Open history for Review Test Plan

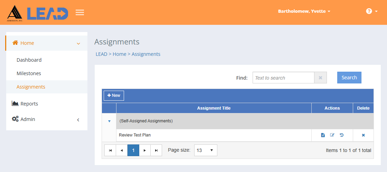tap(342, 135)
